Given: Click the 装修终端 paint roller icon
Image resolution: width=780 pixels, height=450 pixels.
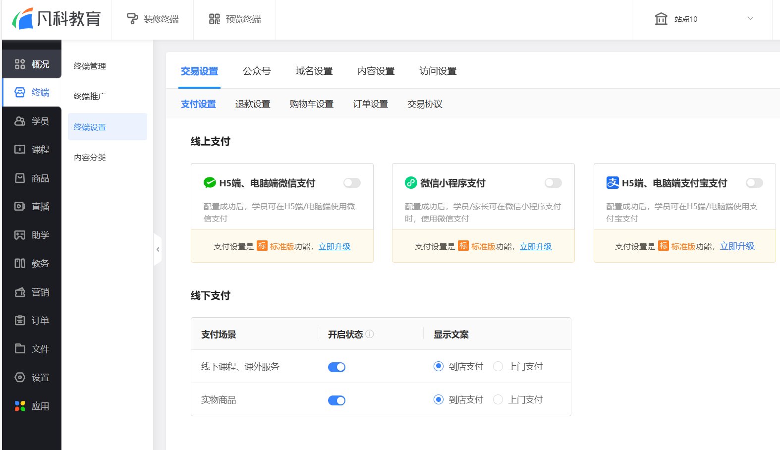Looking at the screenshot, I should (x=132, y=19).
